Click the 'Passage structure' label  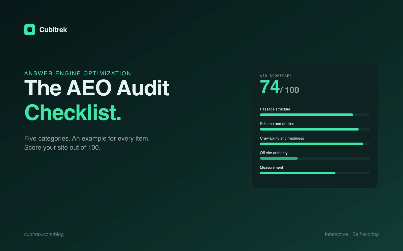(x=275, y=109)
